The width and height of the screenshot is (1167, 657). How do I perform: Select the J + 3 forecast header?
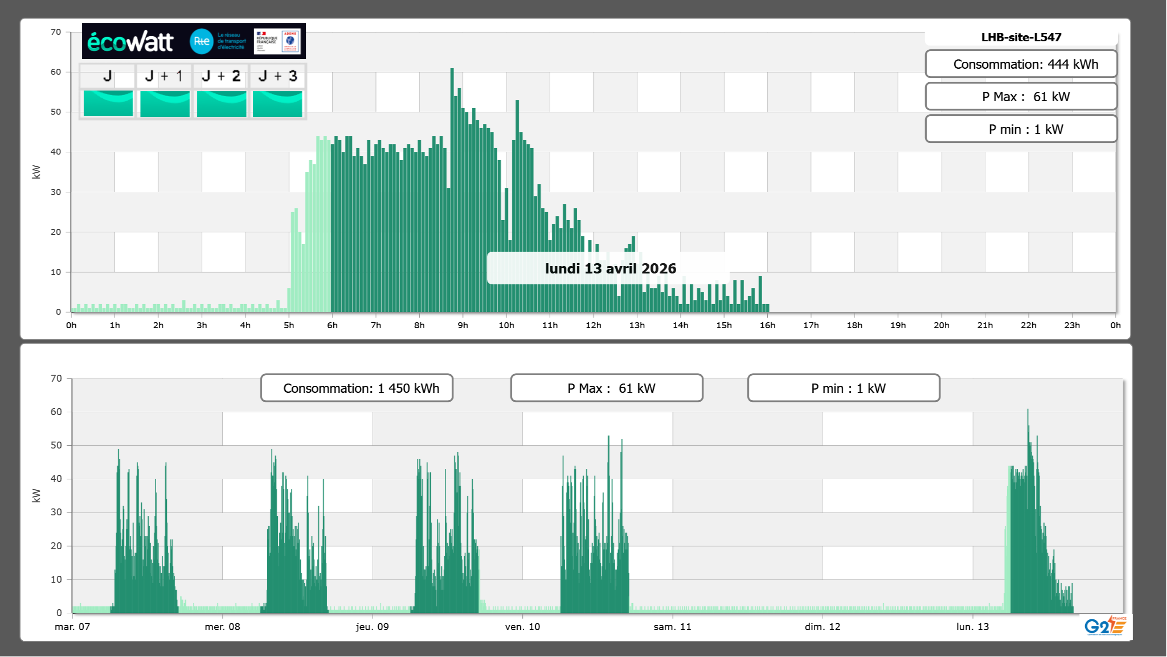point(277,76)
